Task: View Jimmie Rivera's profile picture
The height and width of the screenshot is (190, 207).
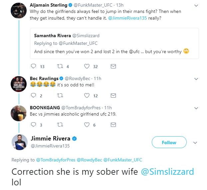Action: (19, 142)
